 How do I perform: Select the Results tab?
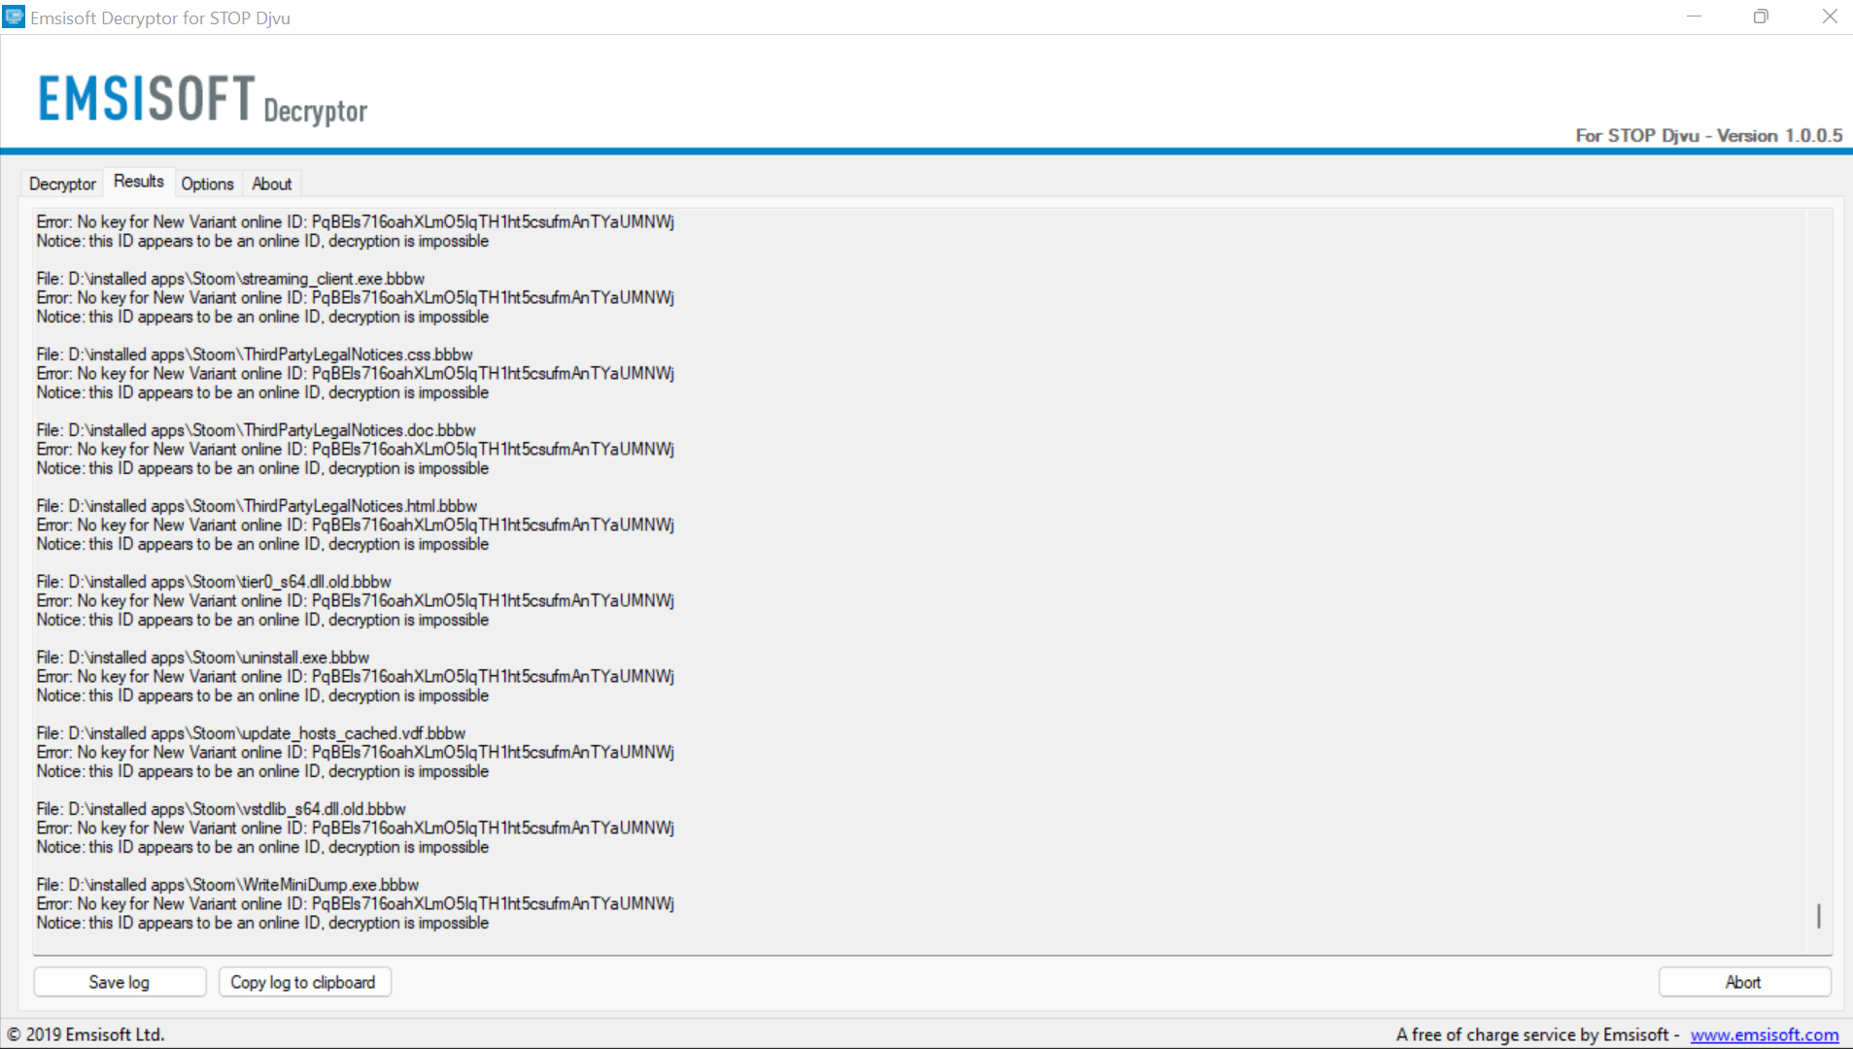coord(139,182)
